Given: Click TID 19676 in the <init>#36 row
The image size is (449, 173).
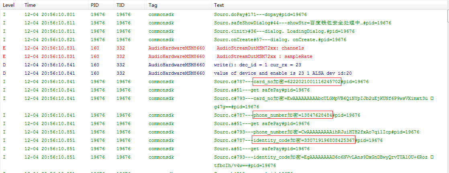Looking at the screenshot, I should [x=124, y=31].
